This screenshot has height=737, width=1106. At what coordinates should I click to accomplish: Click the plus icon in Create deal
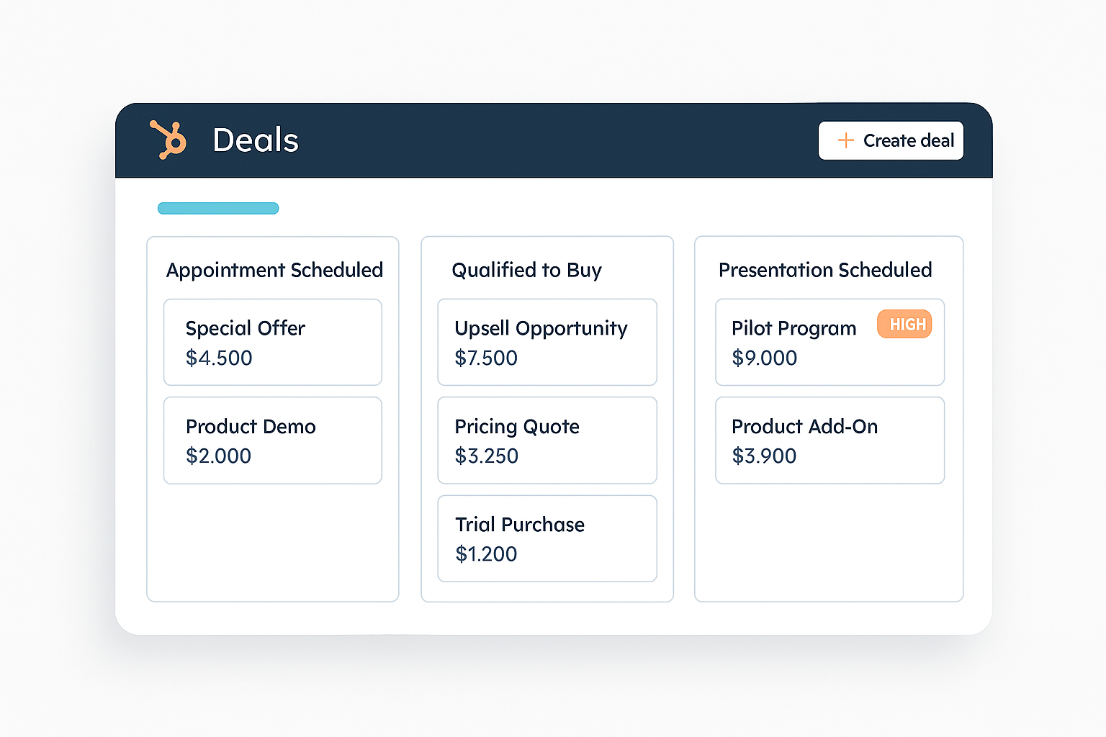(x=846, y=140)
